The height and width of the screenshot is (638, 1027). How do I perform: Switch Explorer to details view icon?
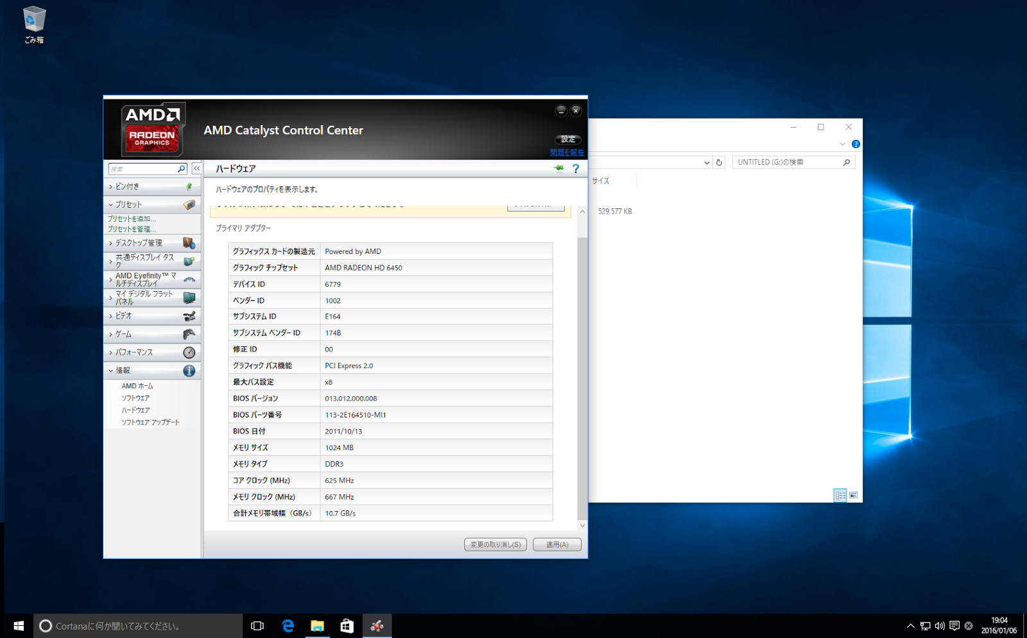840,495
